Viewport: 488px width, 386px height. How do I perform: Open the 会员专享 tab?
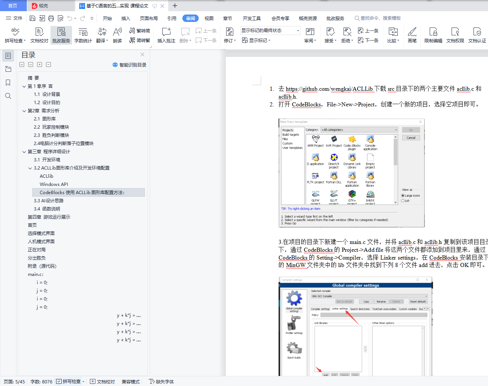tap(280, 18)
